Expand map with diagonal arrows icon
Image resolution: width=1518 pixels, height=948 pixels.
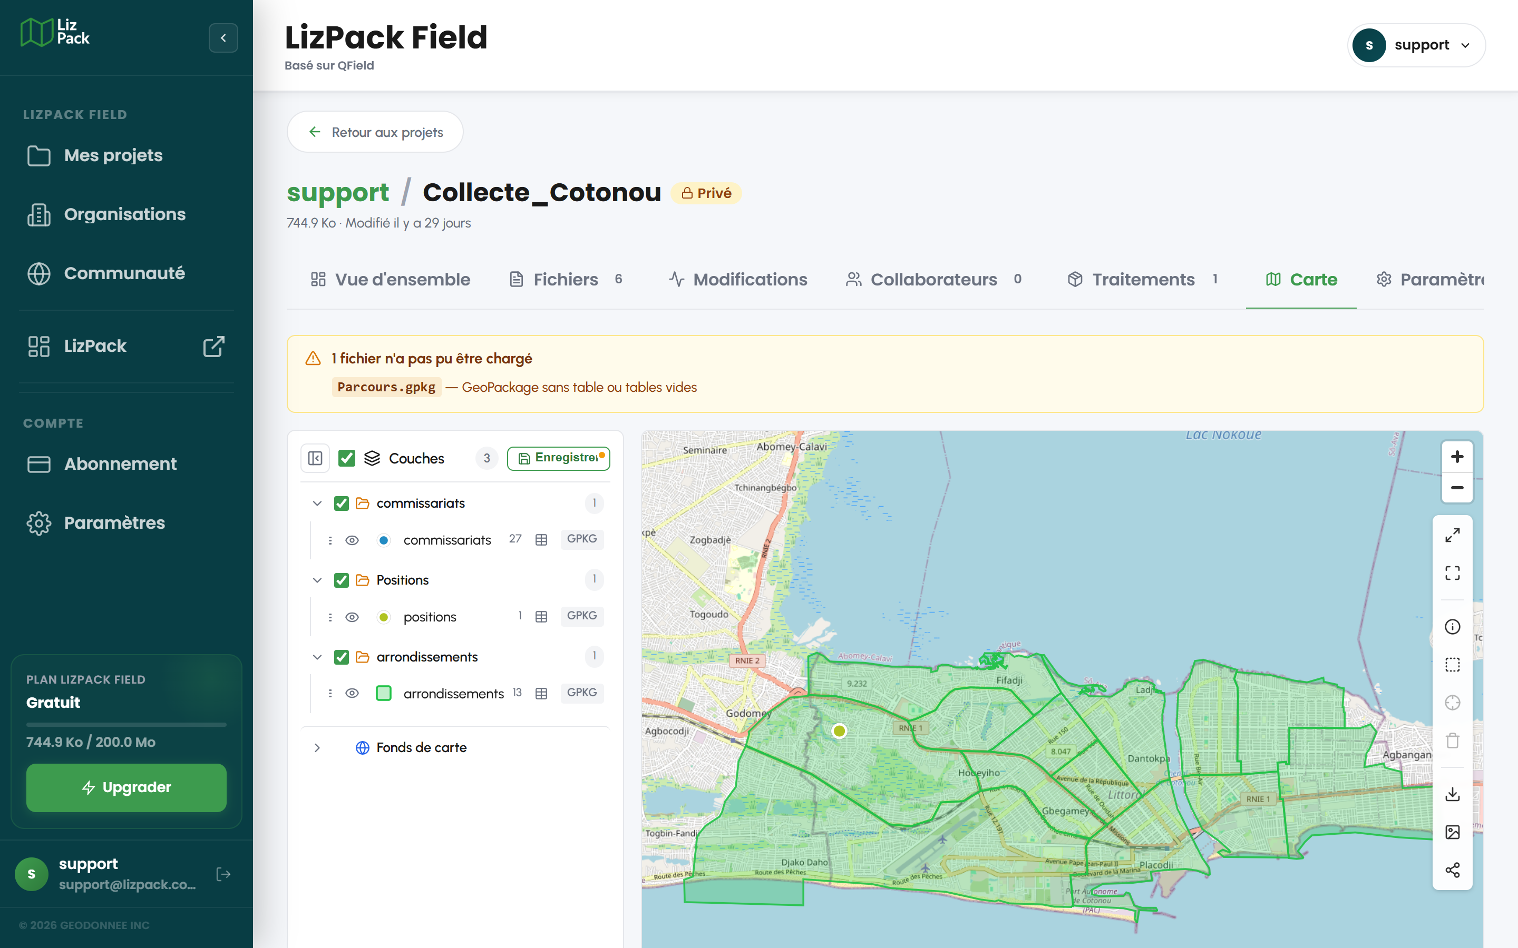1452,536
